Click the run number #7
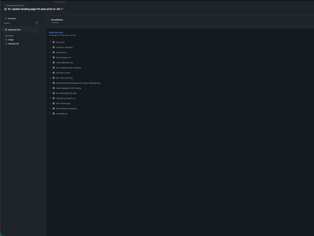The width and height of the screenshot is (314, 236). pyautogui.click(x=62, y=9)
